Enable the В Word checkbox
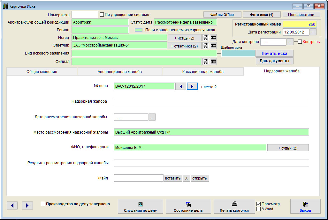Image resolution: width=328 pixels, height=220 pixels. 259,209
